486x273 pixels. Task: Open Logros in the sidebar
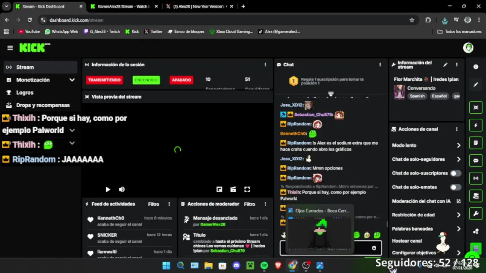(x=41, y=93)
